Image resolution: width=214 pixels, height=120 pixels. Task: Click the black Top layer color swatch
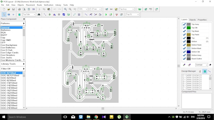click(x=189, y=38)
